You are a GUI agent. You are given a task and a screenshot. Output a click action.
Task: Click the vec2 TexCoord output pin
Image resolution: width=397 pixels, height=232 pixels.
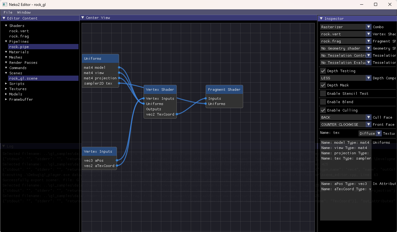(x=177, y=114)
